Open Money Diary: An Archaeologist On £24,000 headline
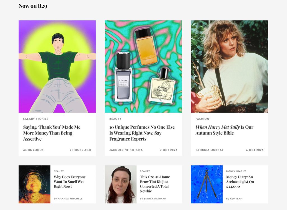 coord(240,182)
